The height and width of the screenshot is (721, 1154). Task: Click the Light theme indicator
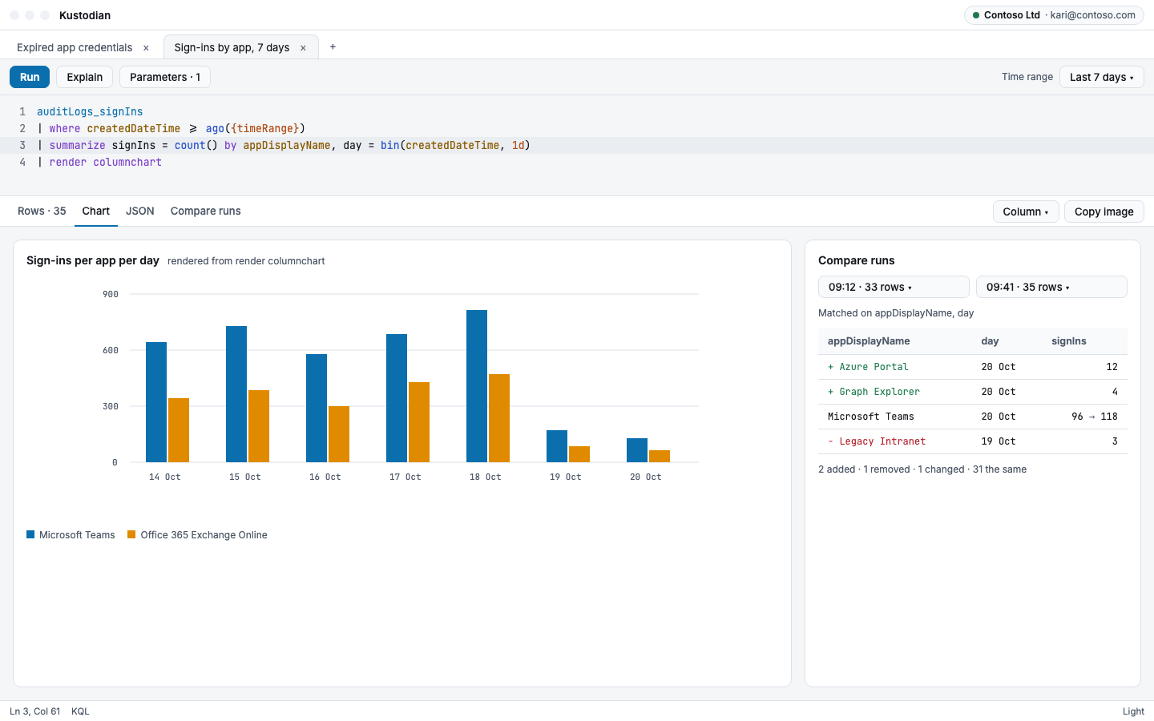[1133, 711]
